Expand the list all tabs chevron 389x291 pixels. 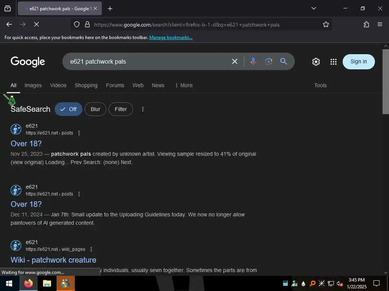[313, 8]
